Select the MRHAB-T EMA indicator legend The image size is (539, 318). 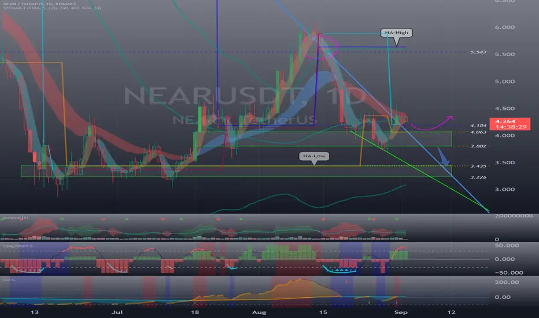52,8
